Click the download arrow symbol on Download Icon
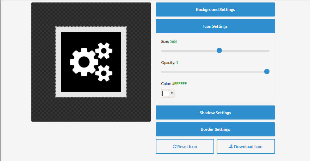 pos(231,147)
